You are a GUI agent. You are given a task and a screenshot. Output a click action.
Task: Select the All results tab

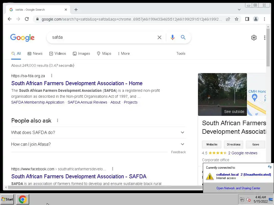click(x=16, y=53)
